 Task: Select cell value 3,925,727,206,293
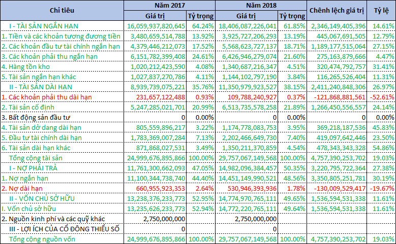coord(249,37)
